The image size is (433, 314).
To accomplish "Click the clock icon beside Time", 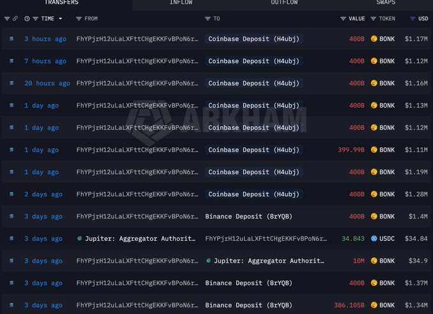I will pyautogui.click(x=27, y=18).
